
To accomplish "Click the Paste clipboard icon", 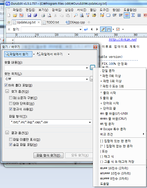I will (x=68, y=15).
